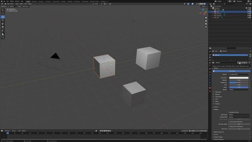This screenshot has width=252, height=142.
Task: Select the Select Box tool in the viewport toolbar
Action: coord(3,10)
